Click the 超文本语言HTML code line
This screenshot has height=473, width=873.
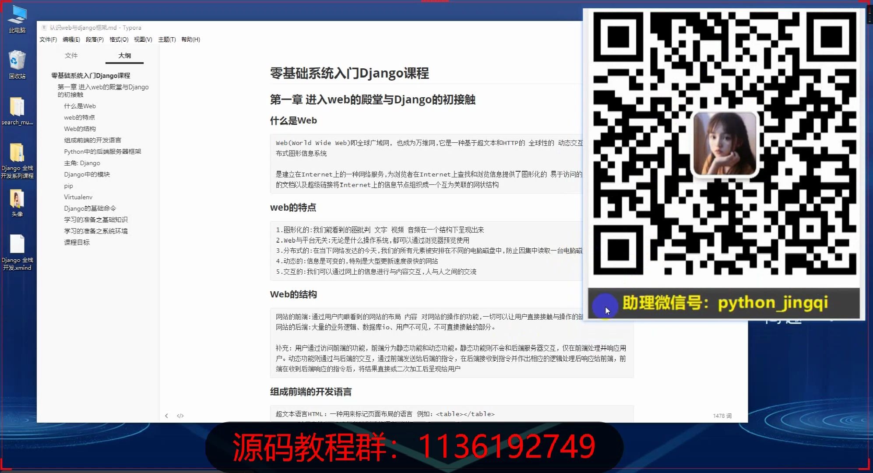click(385, 414)
